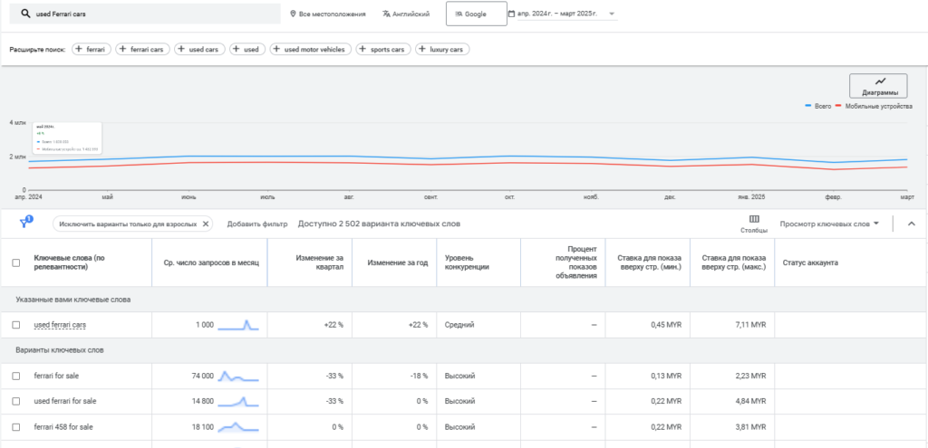Click the chart tooltip box for май 2024
This screenshot has width=928, height=448.
[x=67, y=138]
